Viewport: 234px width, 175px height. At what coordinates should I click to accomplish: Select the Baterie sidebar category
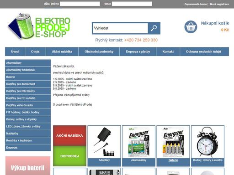pyautogui.click(x=28, y=77)
